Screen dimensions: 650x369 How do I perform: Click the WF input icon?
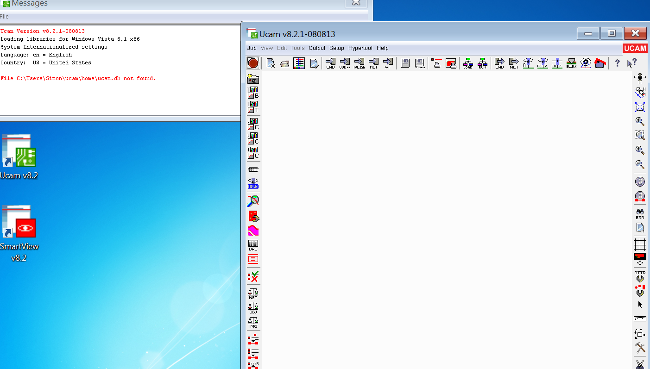[x=388, y=63]
